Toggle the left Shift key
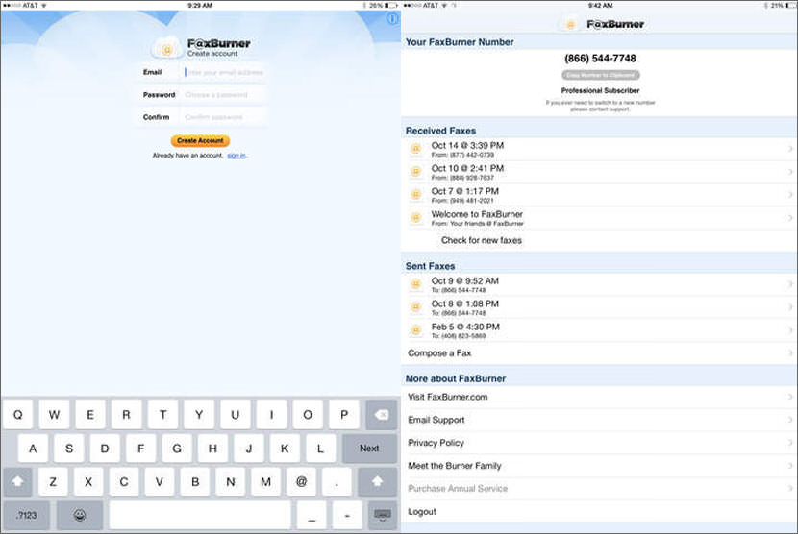The width and height of the screenshot is (798, 534). point(18,481)
